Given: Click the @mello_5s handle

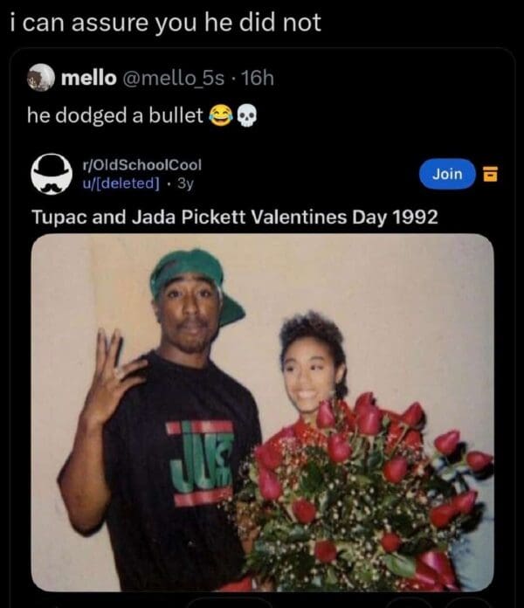Looking at the screenshot, I should 174,78.
